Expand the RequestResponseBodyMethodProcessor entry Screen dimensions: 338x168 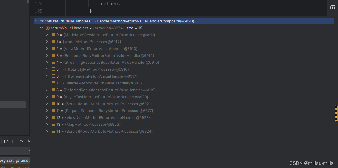point(47,110)
